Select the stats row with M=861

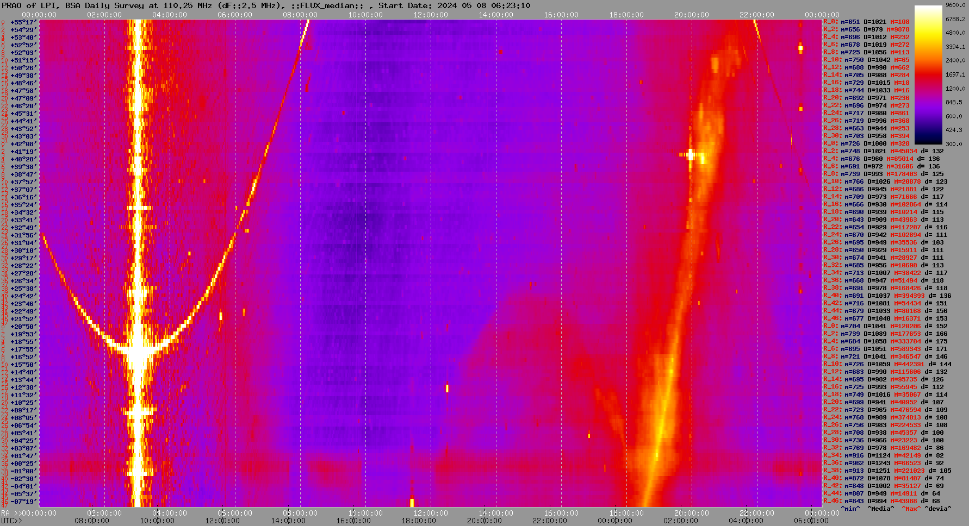click(867, 114)
